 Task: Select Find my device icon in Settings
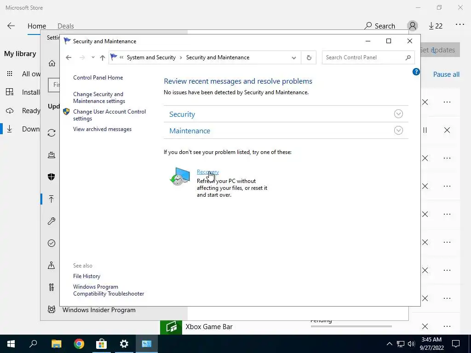pos(52,265)
